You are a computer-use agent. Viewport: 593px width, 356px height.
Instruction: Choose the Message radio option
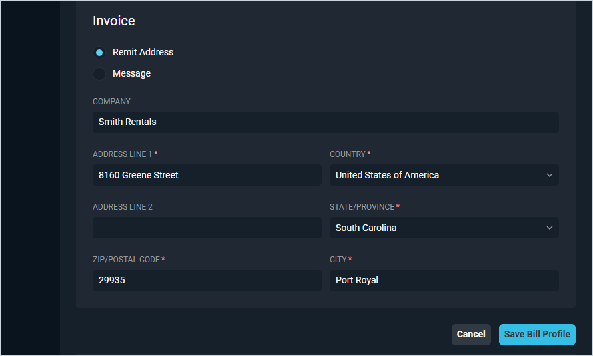pos(99,74)
